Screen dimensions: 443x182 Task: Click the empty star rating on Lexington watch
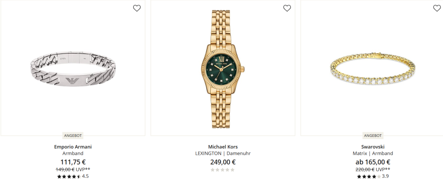[223, 170]
